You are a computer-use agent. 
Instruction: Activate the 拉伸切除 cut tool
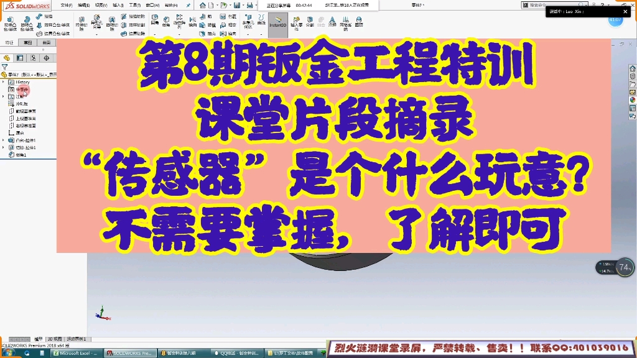pyautogui.click(x=81, y=22)
